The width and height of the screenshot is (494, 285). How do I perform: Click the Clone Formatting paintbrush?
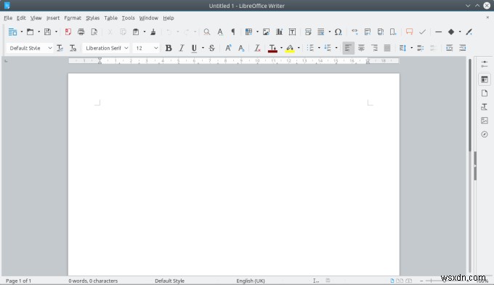click(x=153, y=32)
